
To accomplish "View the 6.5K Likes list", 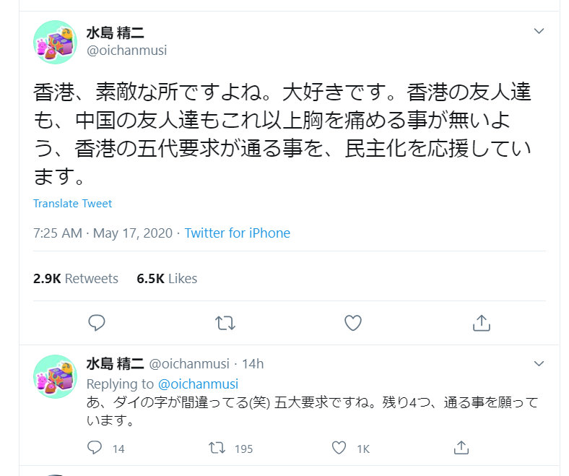I will point(167,278).
